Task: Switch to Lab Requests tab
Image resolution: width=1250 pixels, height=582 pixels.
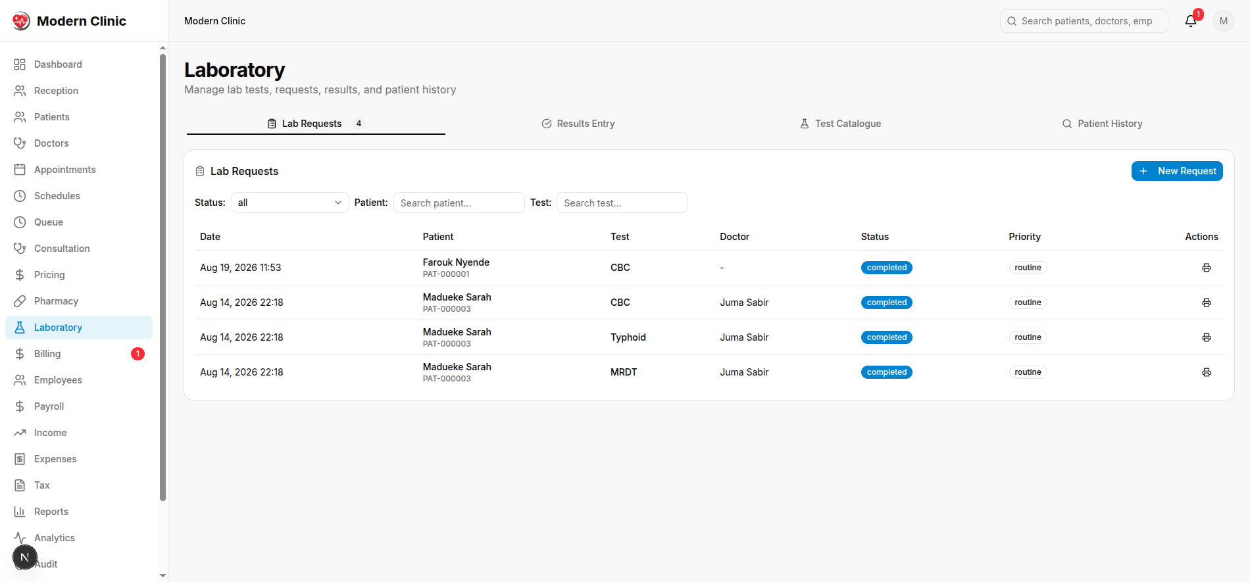Action: (x=316, y=124)
